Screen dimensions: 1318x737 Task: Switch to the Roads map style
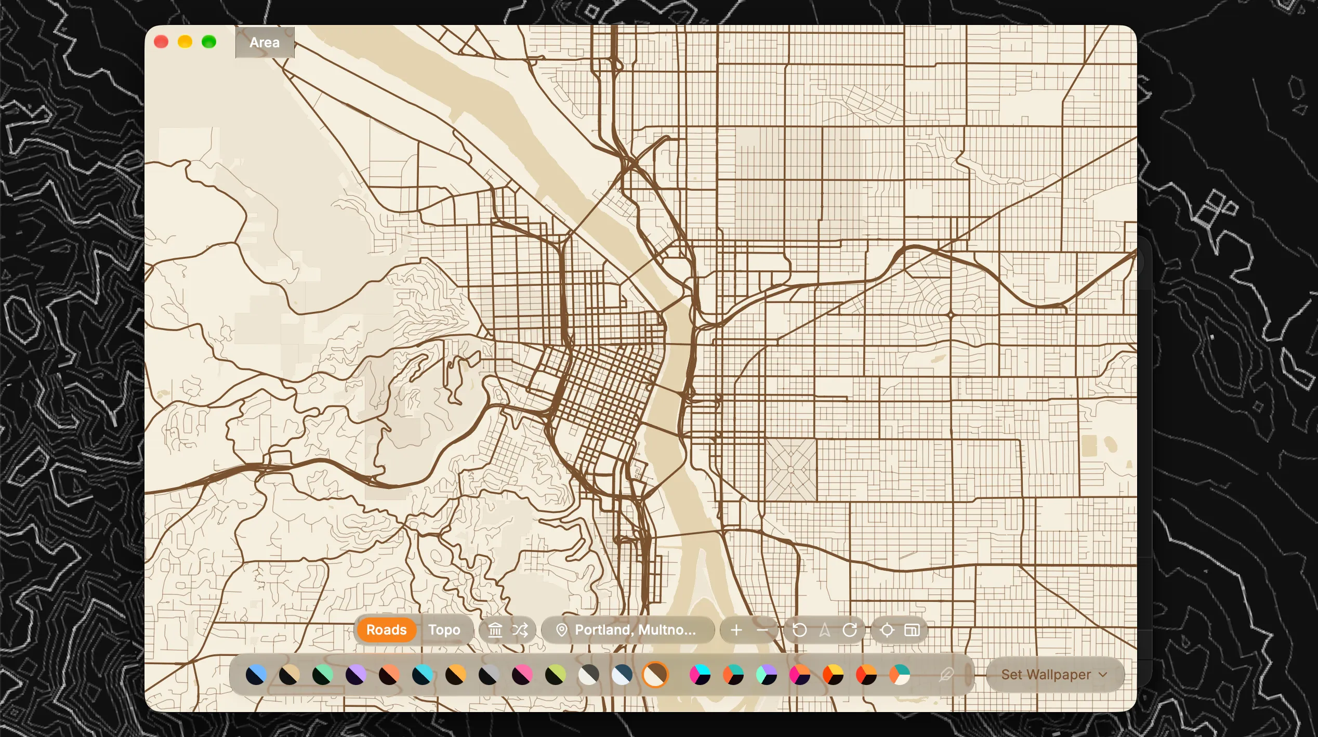coord(386,630)
